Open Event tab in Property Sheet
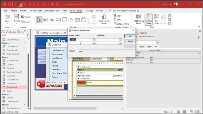This screenshot has width=203, height=114. (142, 47)
